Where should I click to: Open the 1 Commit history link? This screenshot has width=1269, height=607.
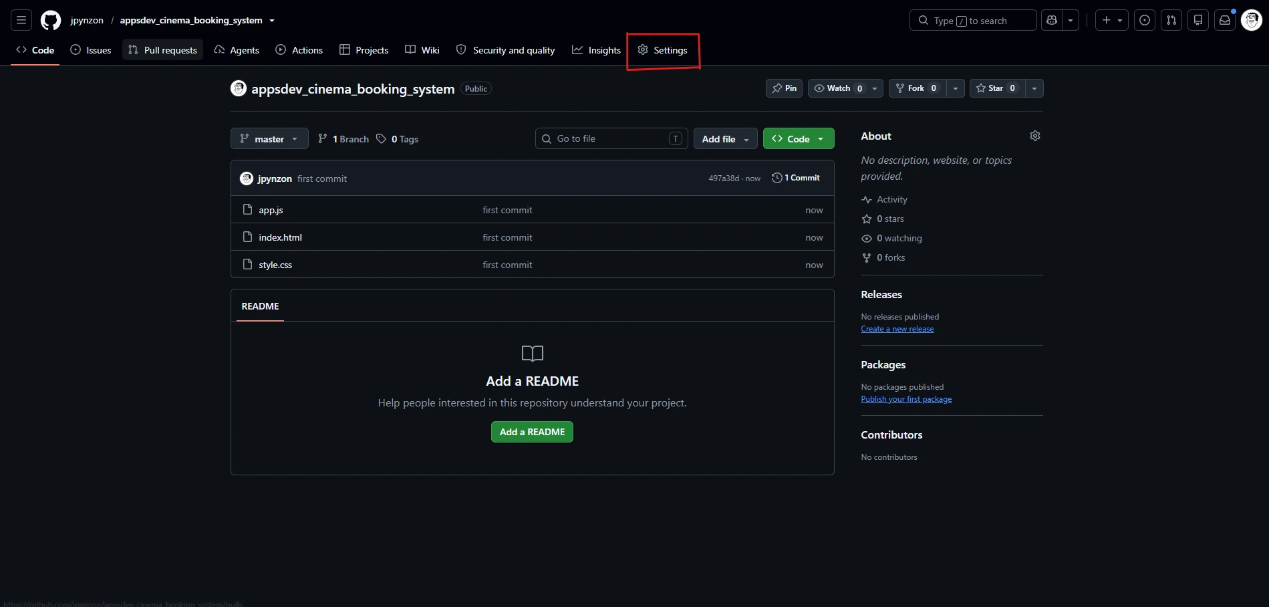coord(795,178)
